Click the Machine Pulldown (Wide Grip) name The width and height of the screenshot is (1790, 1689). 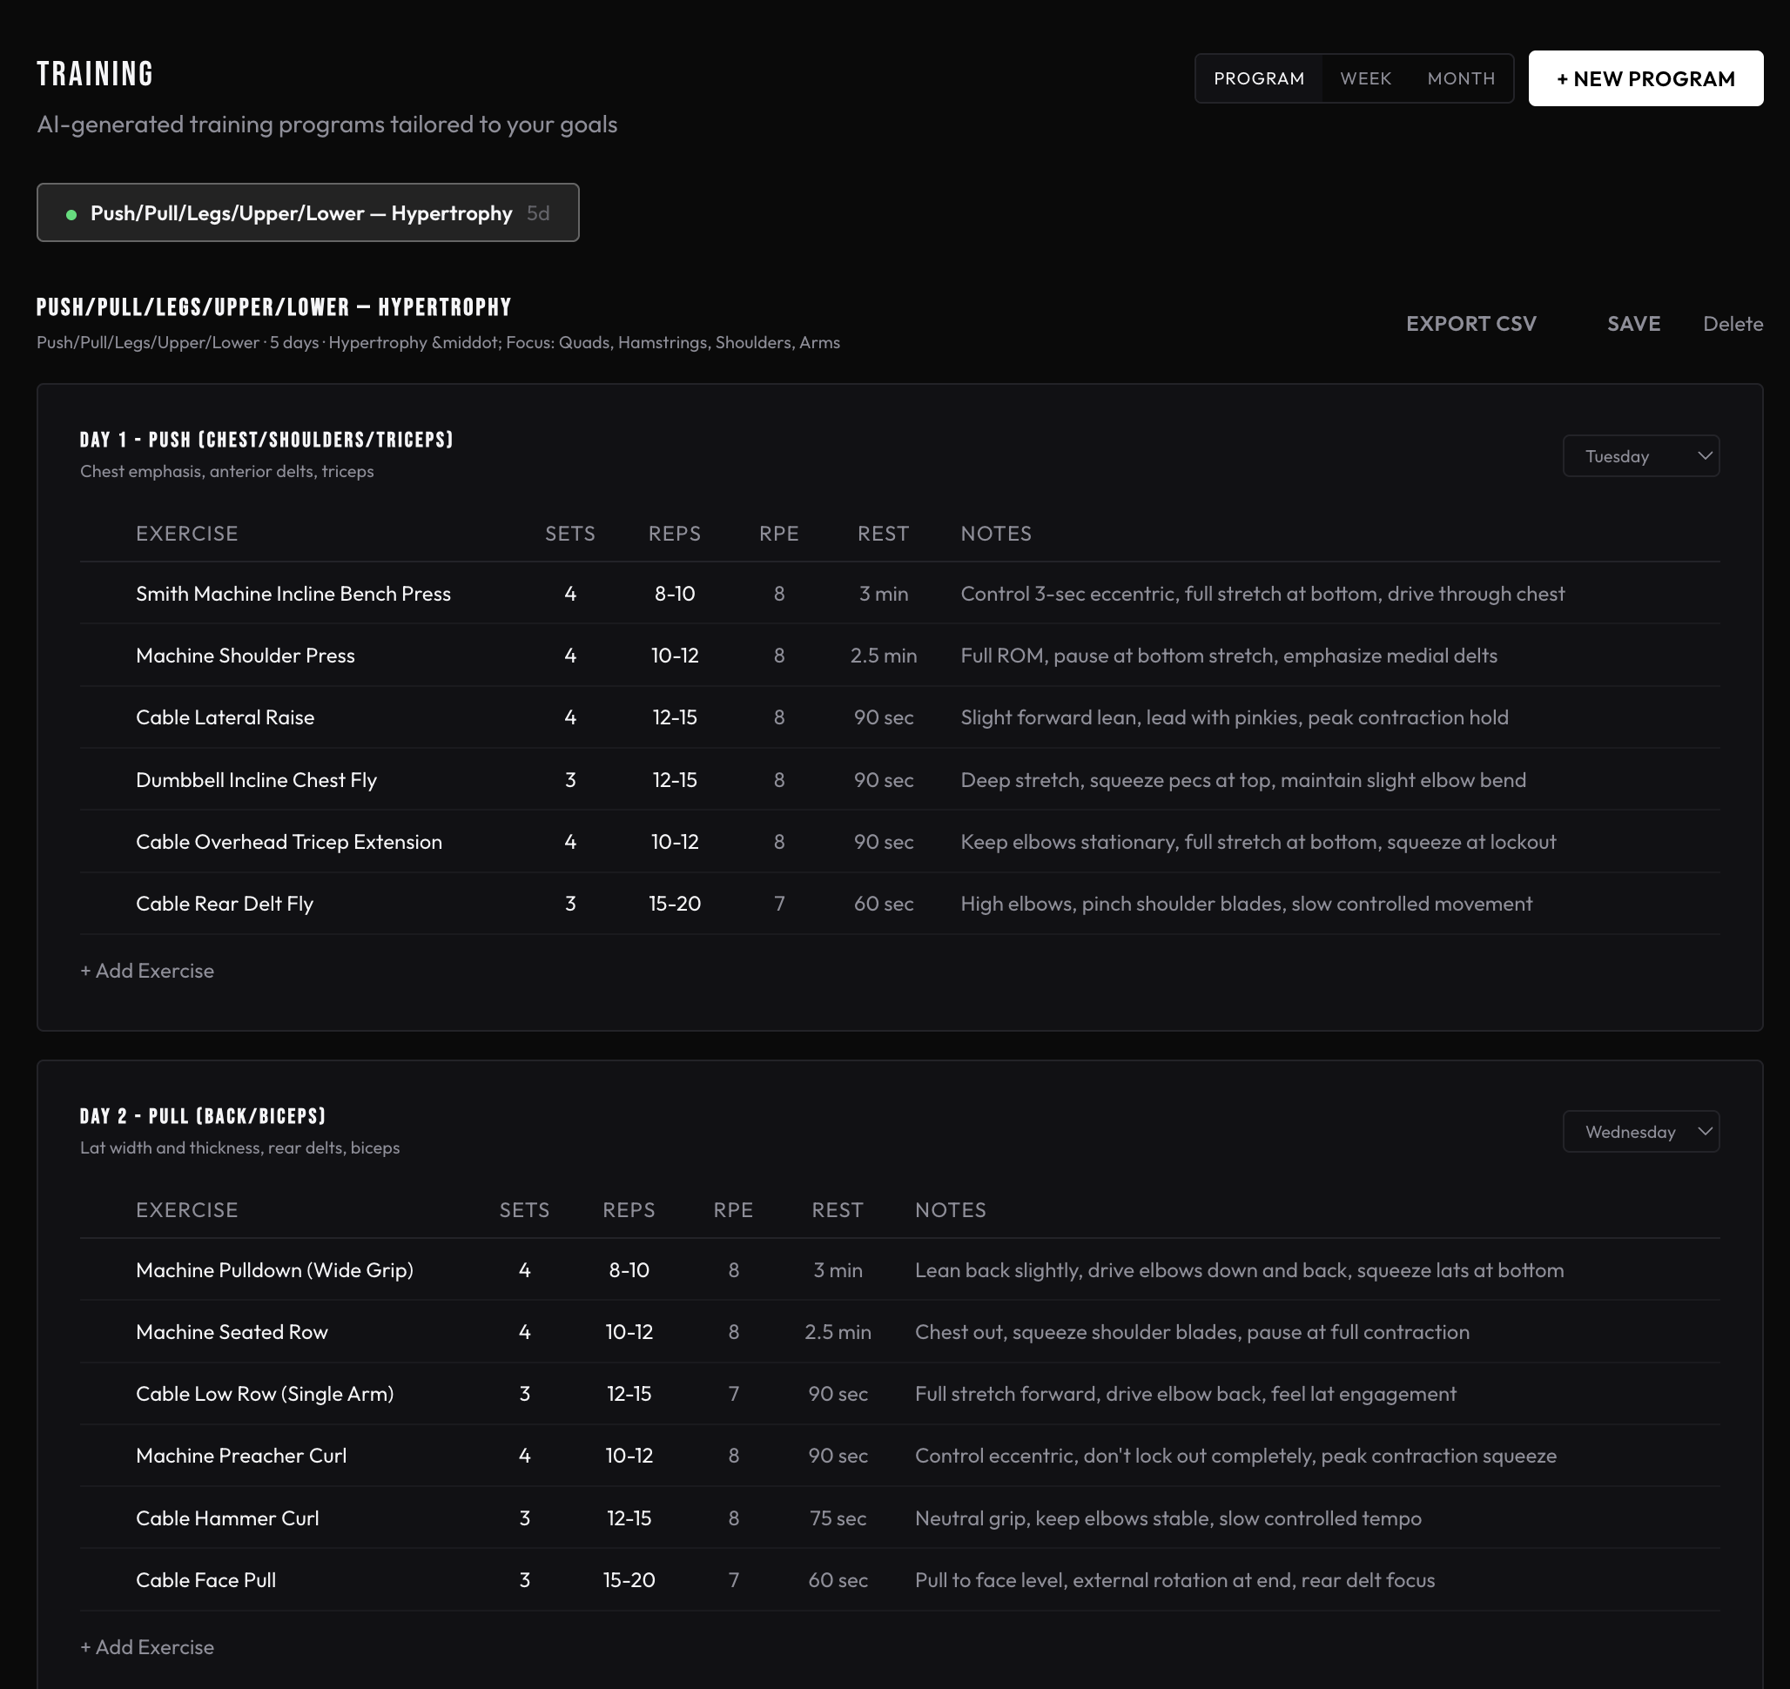pyautogui.click(x=274, y=1269)
